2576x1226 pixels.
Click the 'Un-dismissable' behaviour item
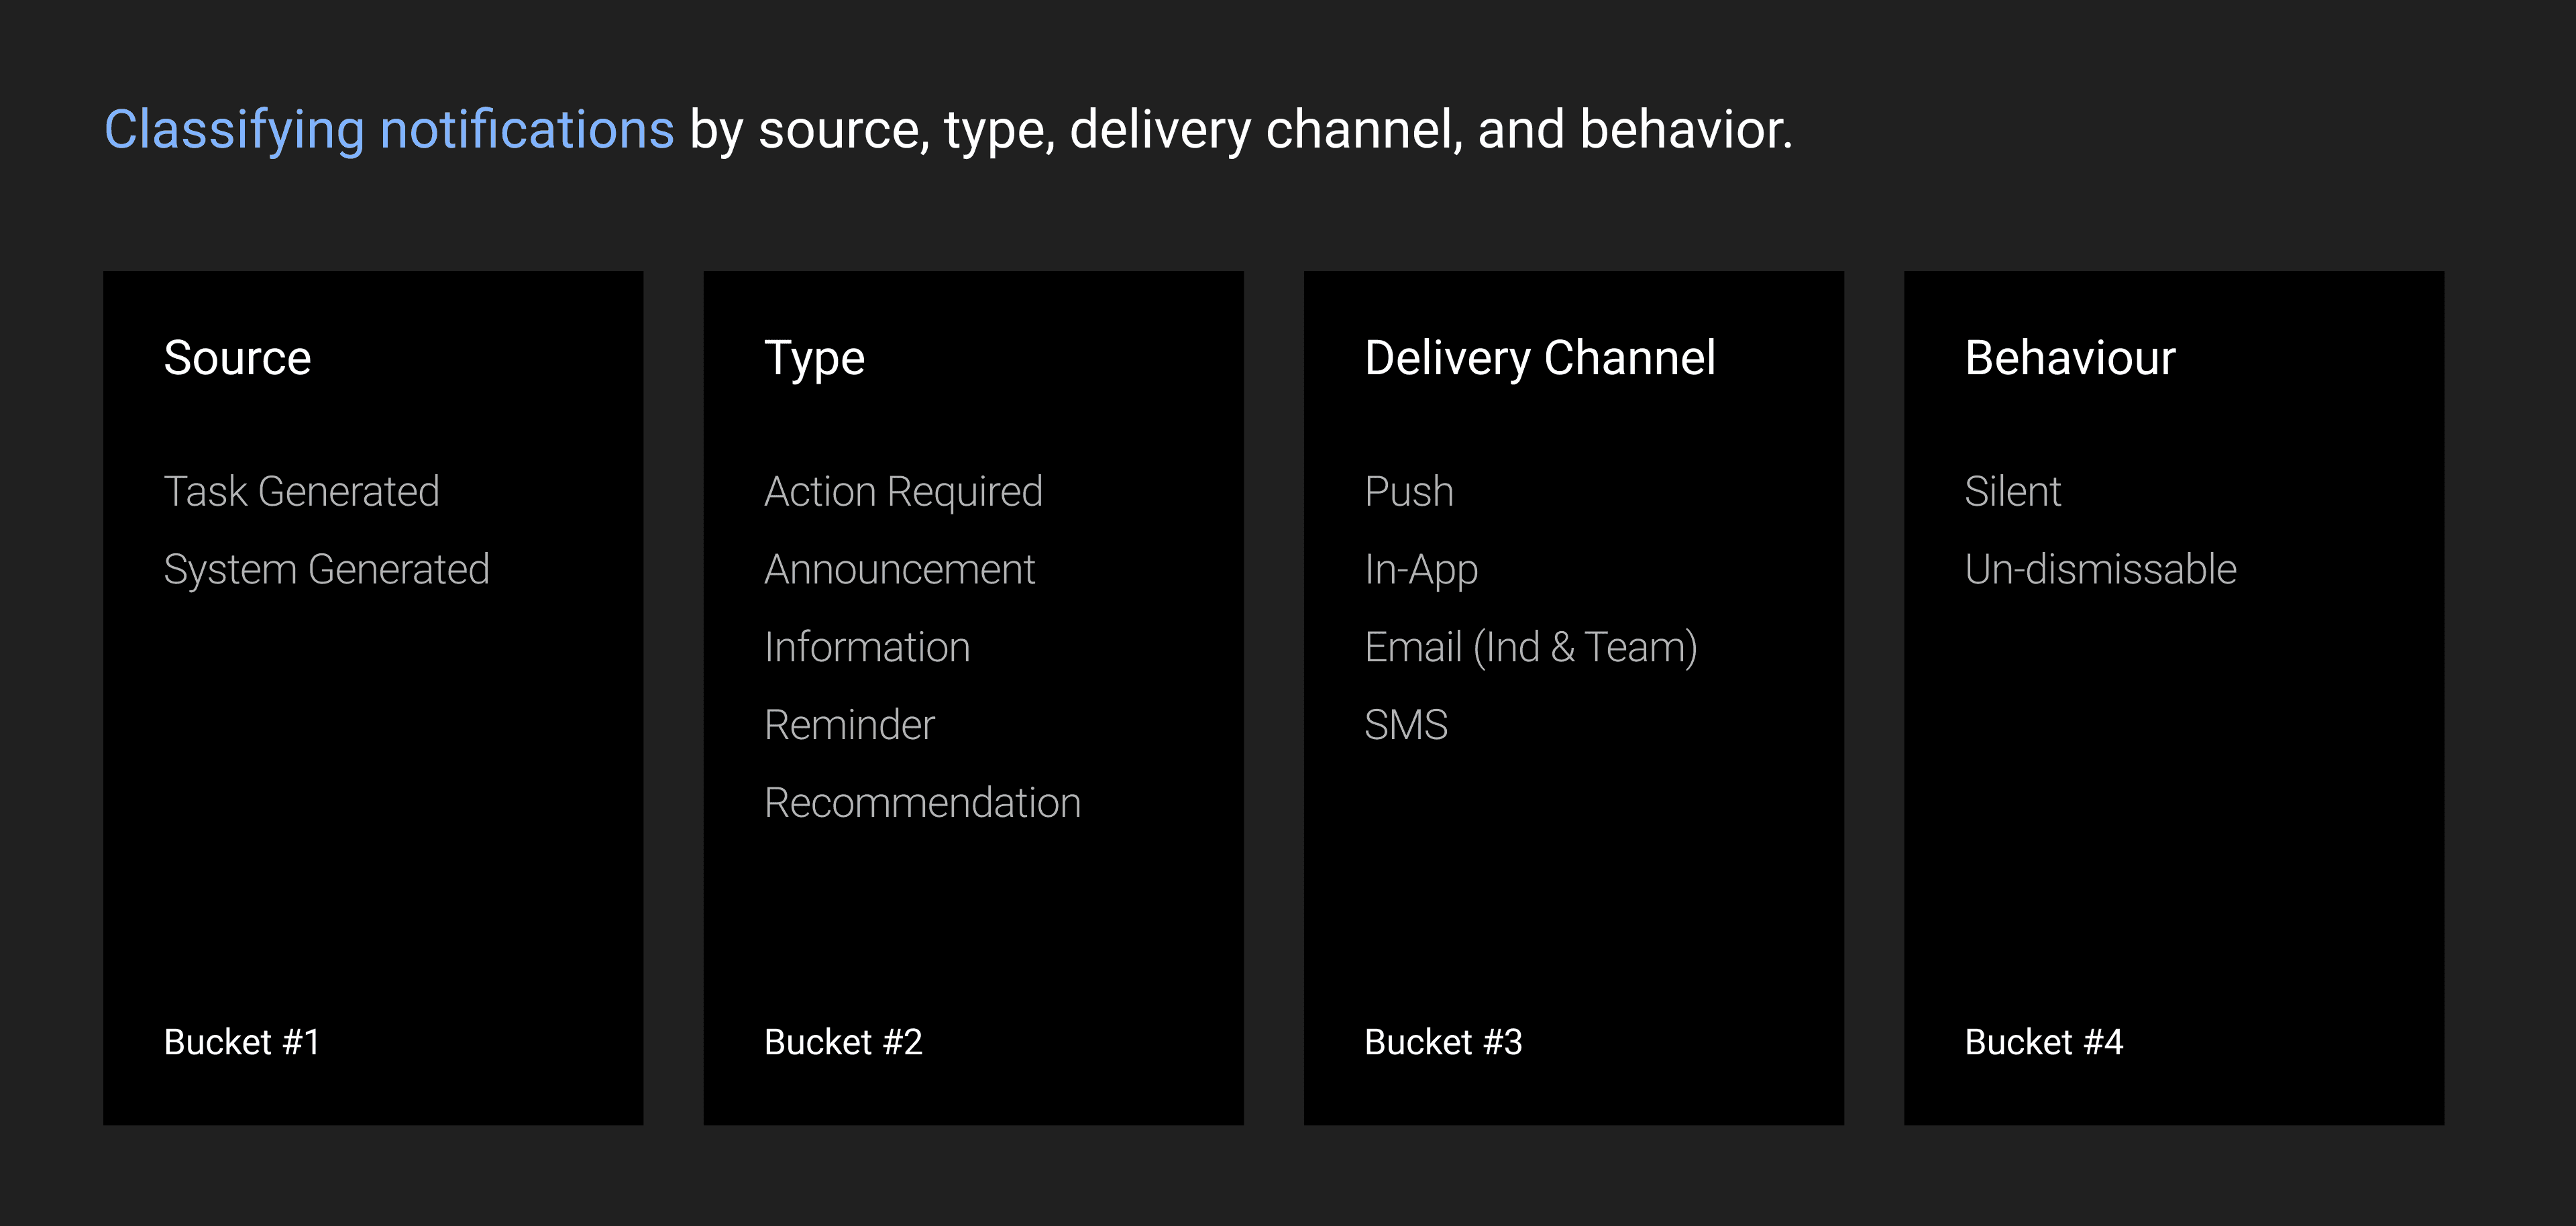pyautogui.click(x=2100, y=569)
